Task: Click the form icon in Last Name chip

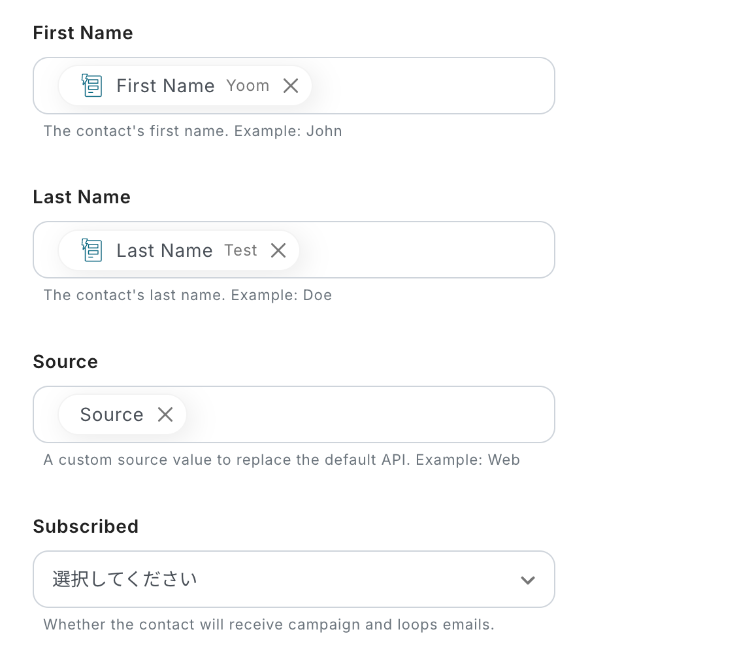Action: pyautogui.click(x=92, y=250)
